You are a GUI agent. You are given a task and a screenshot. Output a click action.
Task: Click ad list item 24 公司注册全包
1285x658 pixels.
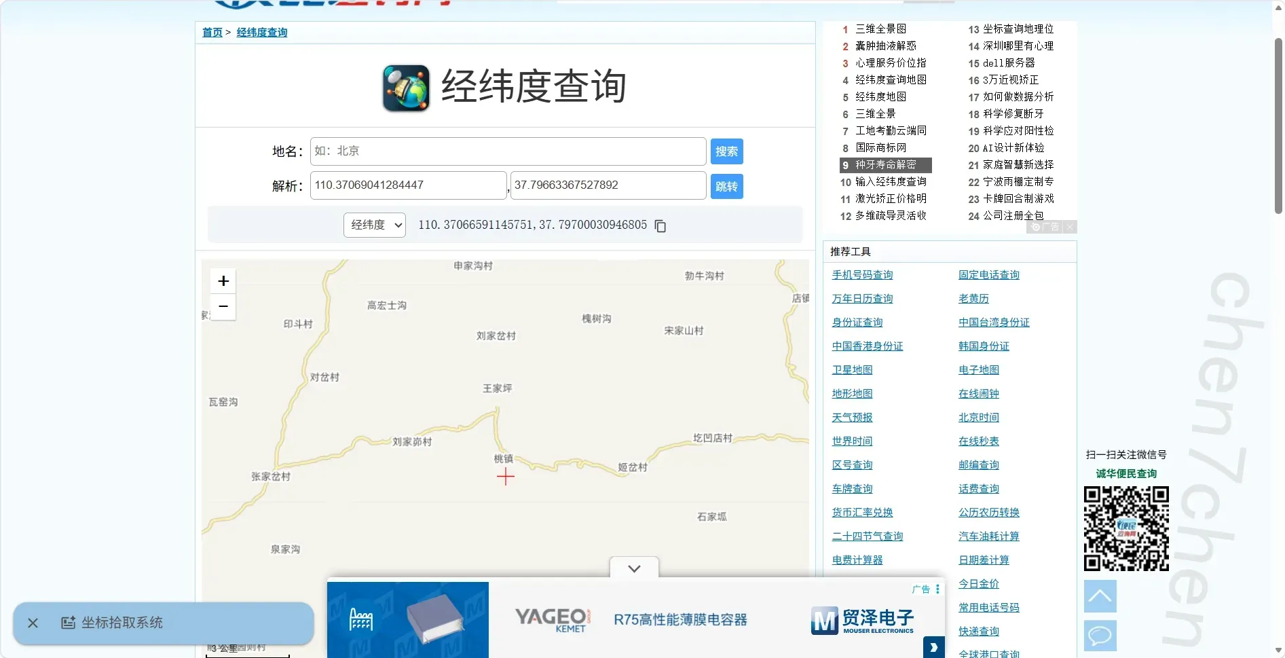[x=1013, y=216]
